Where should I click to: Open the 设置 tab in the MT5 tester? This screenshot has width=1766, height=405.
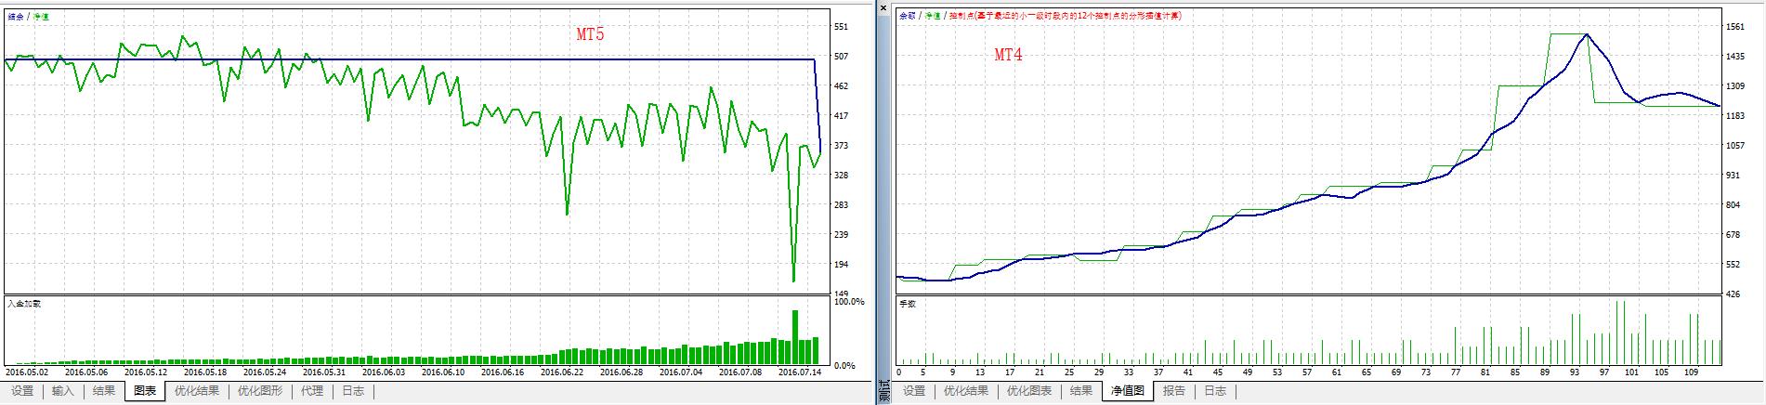pos(22,391)
